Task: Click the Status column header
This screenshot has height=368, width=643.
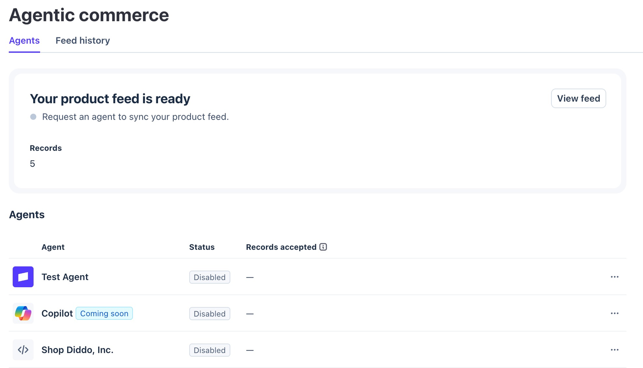Action: (202, 247)
